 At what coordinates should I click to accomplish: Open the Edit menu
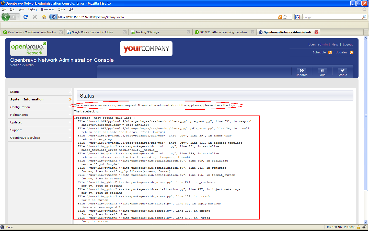click(12, 9)
